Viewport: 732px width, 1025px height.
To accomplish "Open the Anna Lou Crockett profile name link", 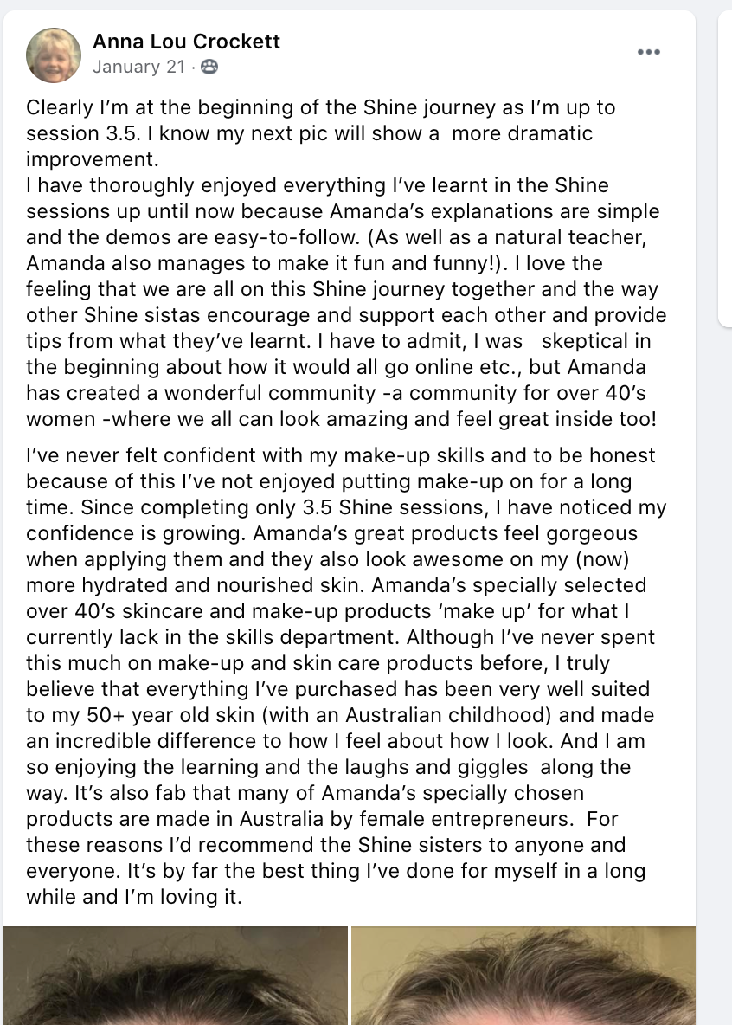I will tap(186, 41).
